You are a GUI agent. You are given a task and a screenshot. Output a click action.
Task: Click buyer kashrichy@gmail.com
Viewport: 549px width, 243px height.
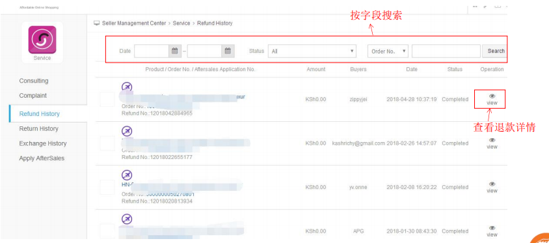click(358, 143)
